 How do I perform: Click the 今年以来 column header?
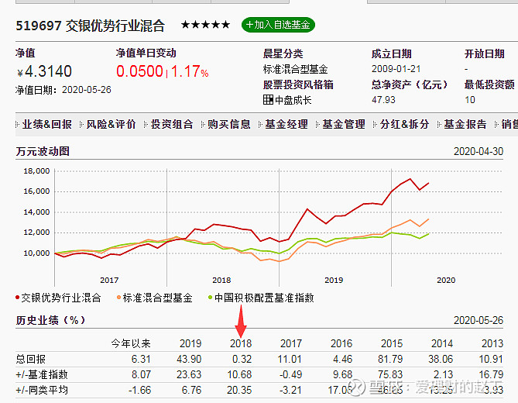click(x=131, y=343)
